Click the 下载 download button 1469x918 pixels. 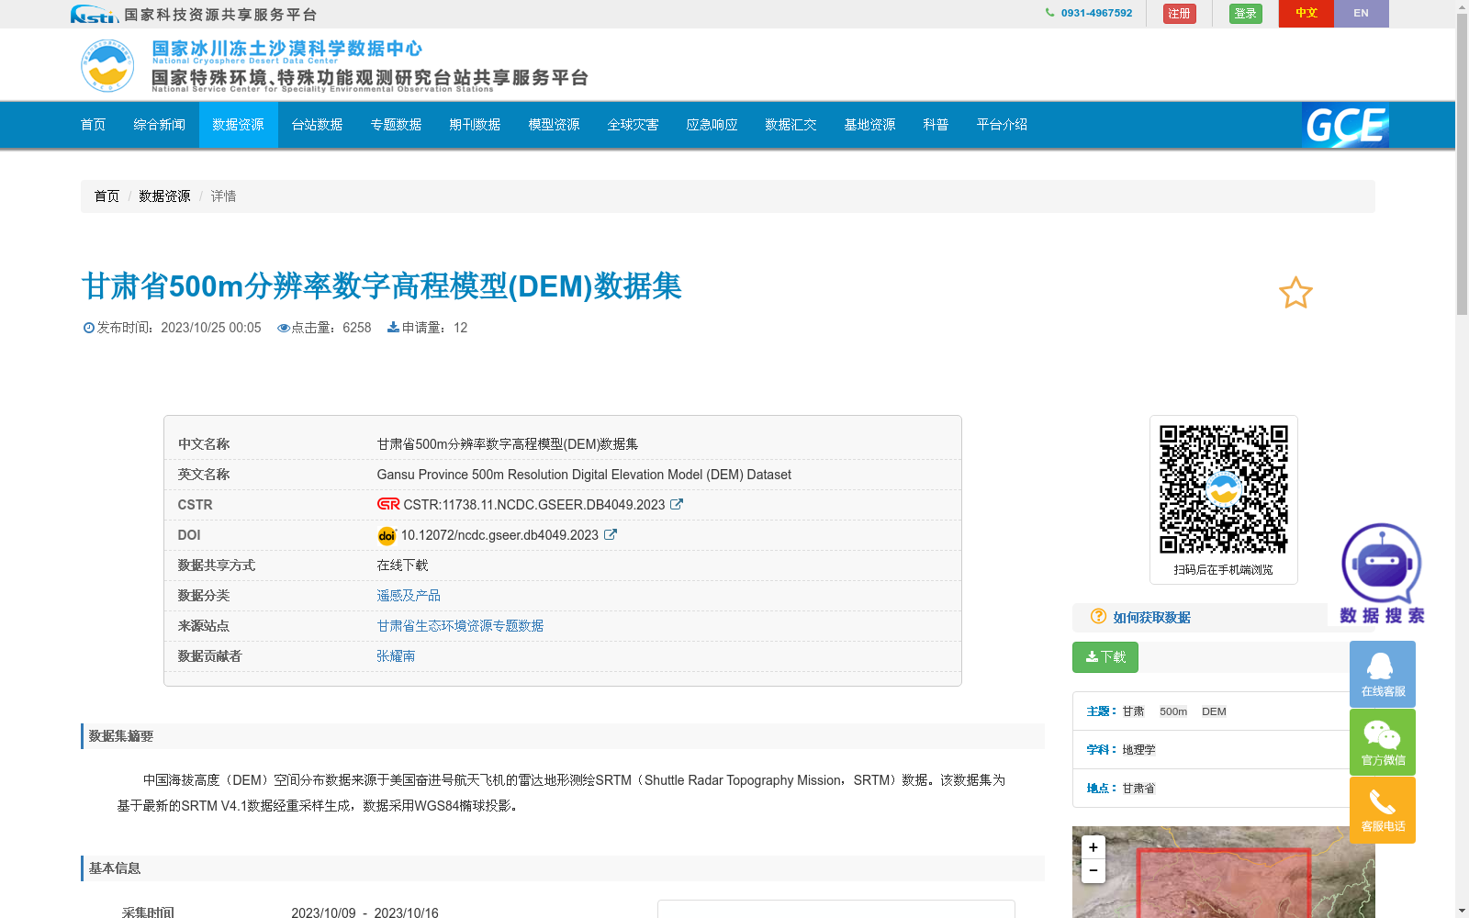(1105, 657)
